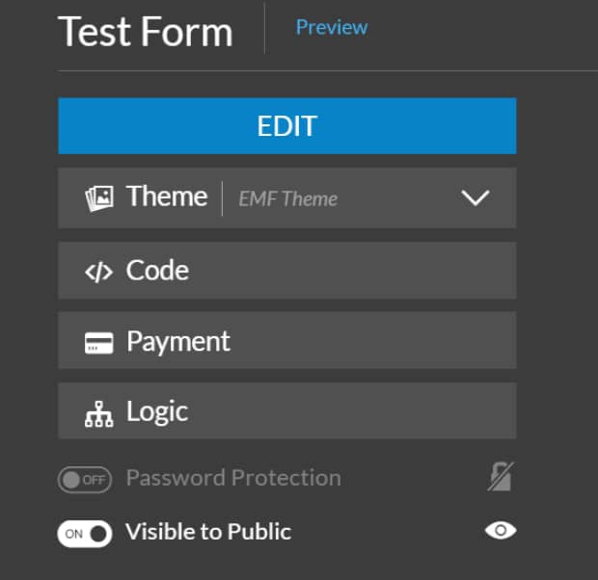Click the Password Protection label text
The width and height of the screenshot is (598, 580).
233,478
